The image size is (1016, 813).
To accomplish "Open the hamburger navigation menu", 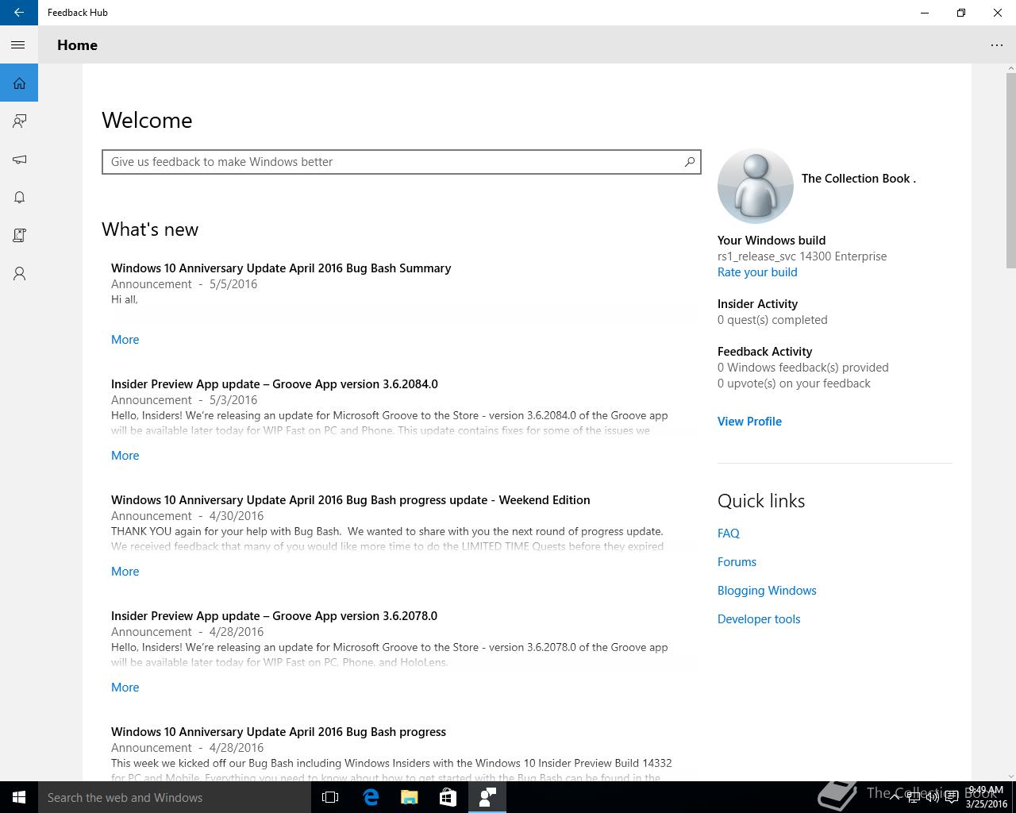I will [x=18, y=45].
